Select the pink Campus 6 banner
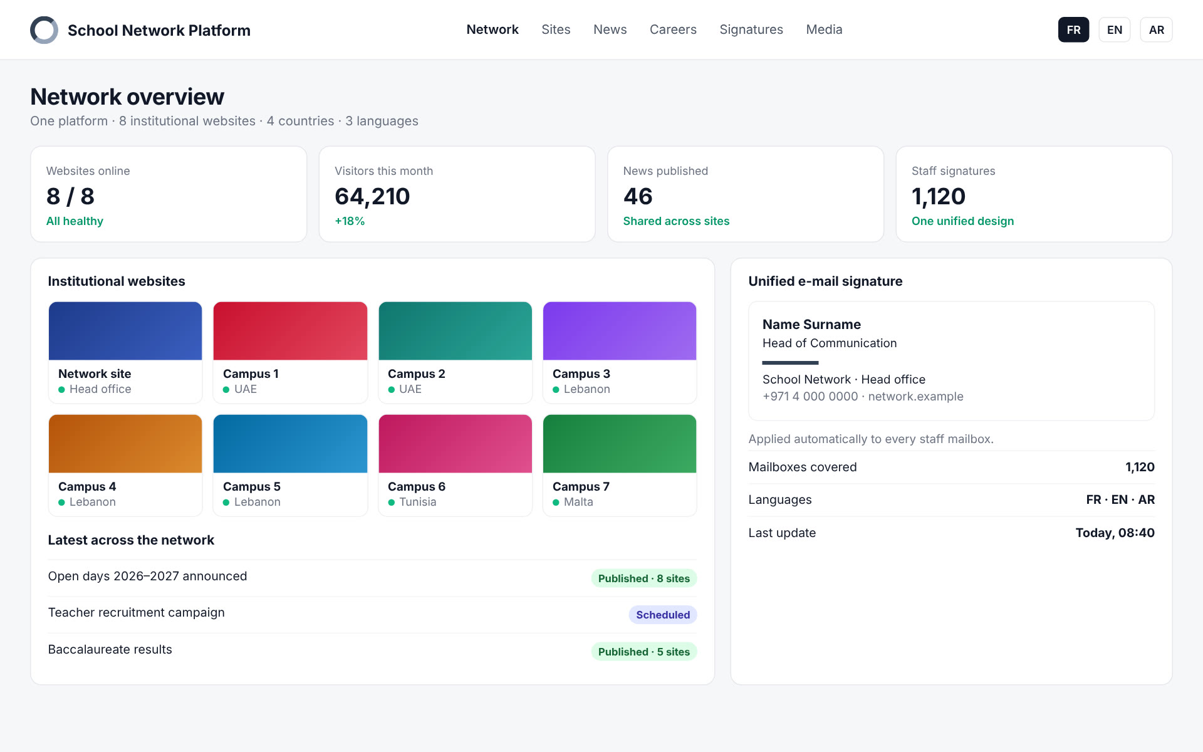Screen dimensions: 1203x752 (455, 444)
